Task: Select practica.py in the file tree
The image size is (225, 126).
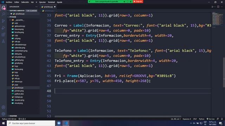Action: (19, 88)
